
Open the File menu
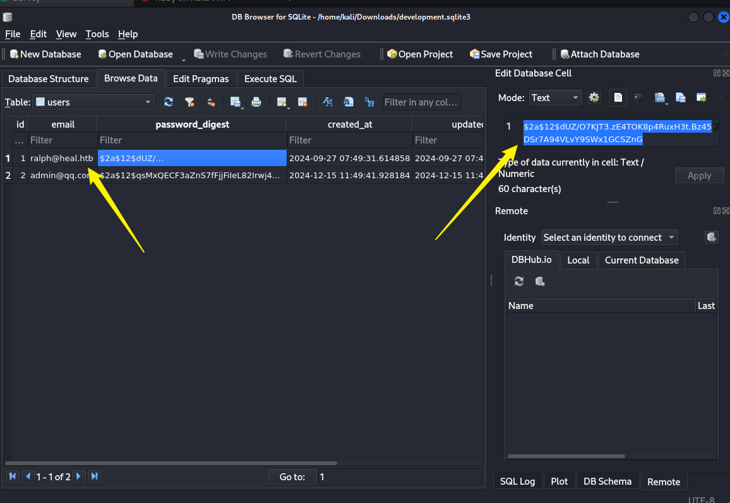(x=13, y=34)
